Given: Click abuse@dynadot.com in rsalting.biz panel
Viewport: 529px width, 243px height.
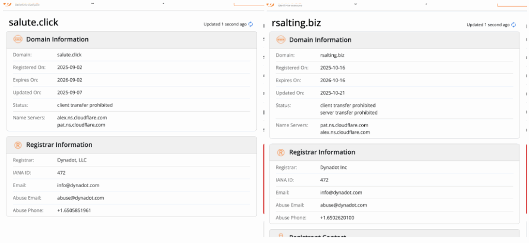Looking at the screenshot, I should tap(343, 205).
